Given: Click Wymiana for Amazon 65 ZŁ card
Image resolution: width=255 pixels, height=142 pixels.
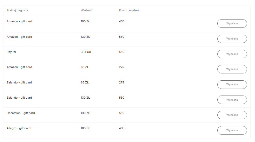Looking at the screenshot, I should tap(232, 69).
